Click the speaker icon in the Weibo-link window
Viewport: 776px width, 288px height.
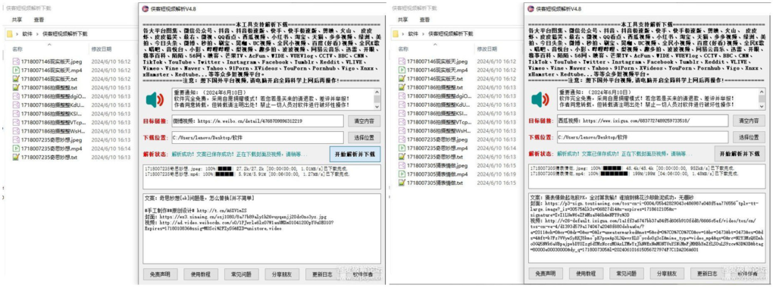click(155, 101)
